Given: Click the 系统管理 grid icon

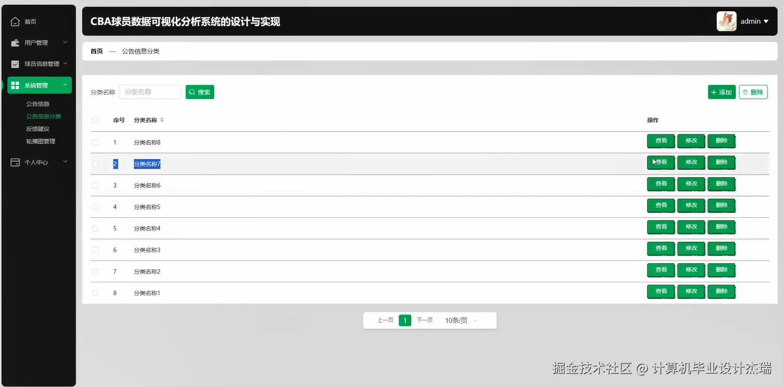Looking at the screenshot, I should (15, 85).
